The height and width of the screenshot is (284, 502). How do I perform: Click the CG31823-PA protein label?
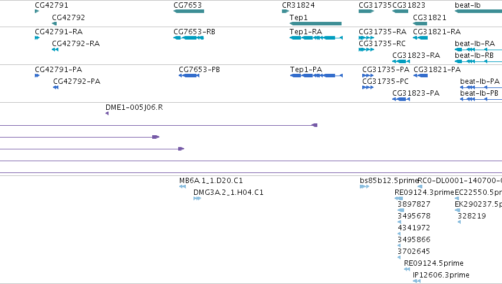click(x=416, y=93)
